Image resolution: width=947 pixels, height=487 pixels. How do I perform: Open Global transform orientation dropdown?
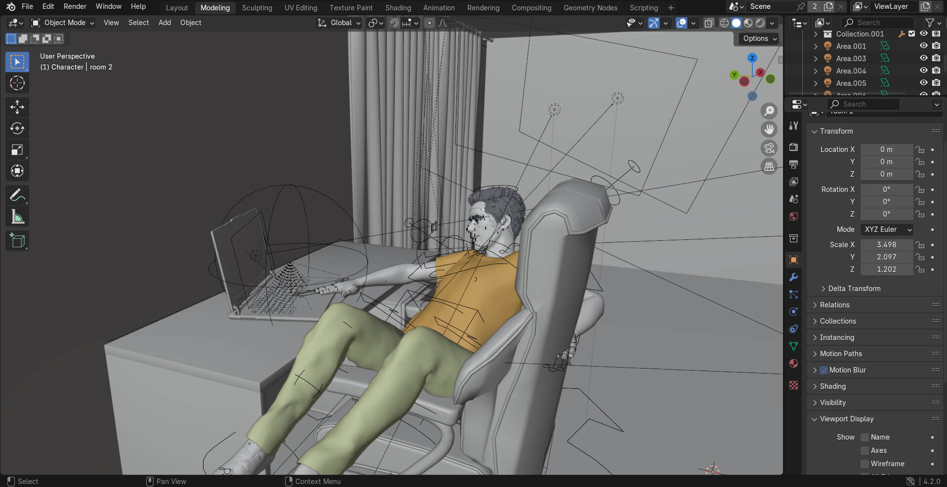[339, 23]
